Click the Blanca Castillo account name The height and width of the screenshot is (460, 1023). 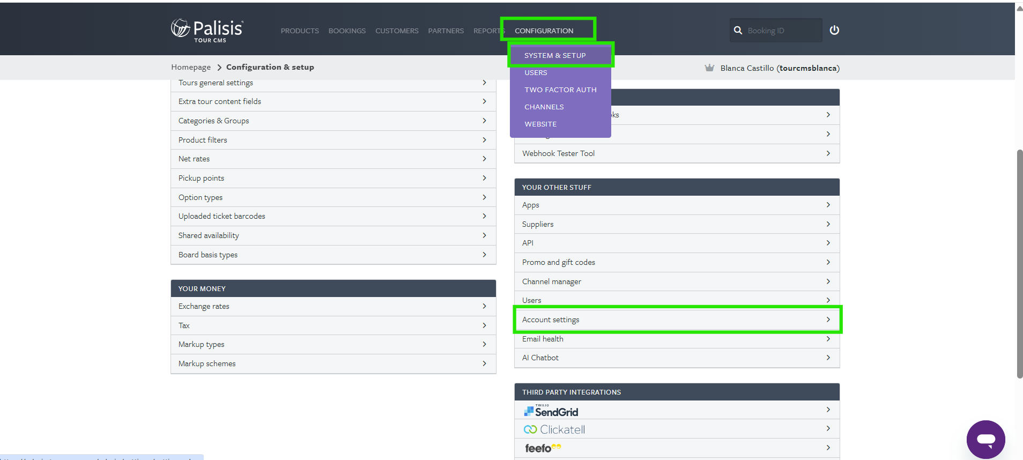click(780, 68)
